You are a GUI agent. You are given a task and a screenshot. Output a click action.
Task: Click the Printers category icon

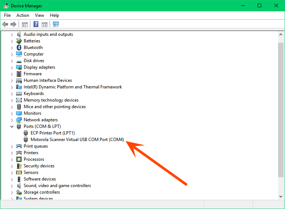coord(19,153)
